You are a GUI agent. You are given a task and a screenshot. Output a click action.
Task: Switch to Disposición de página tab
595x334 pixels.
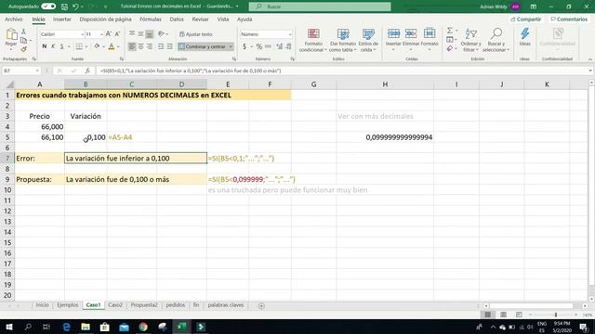tap(105, 19)
